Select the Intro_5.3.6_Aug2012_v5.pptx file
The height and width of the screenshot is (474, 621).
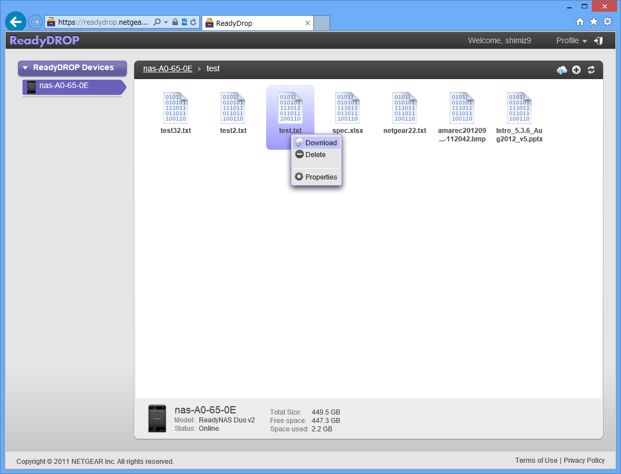[x=519, y=108]
